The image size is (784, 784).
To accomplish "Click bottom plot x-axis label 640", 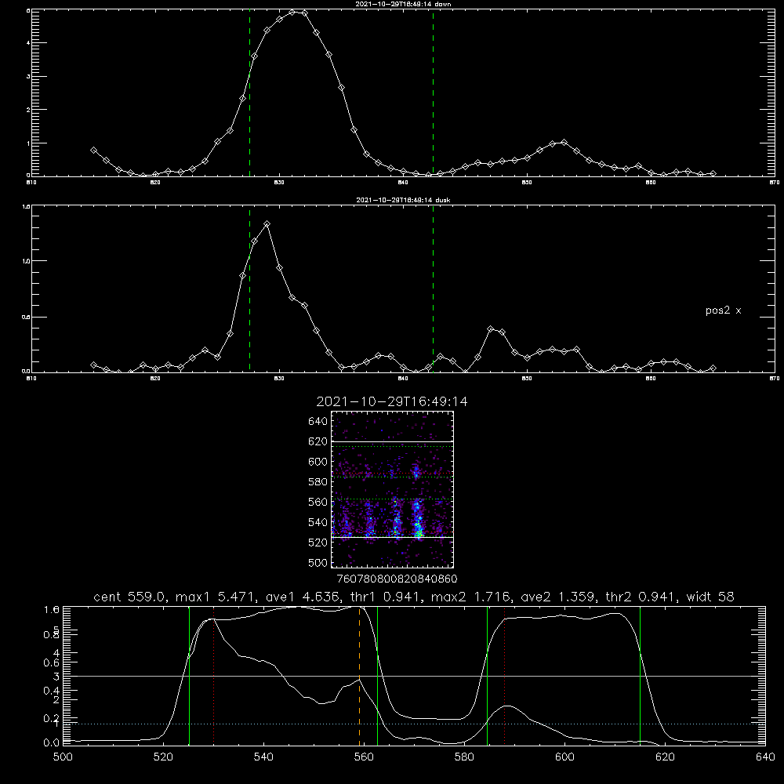I will tap(765, 757).
